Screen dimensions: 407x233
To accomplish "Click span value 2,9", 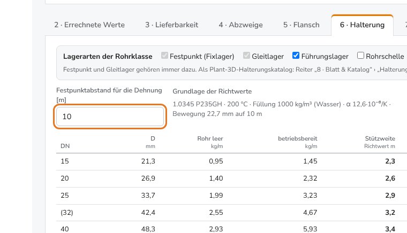I will [x=390, y=196].
